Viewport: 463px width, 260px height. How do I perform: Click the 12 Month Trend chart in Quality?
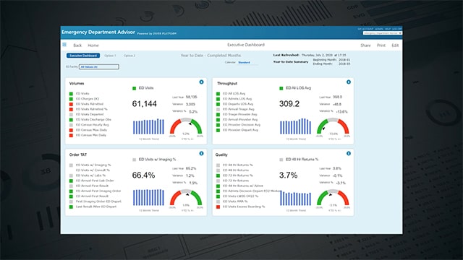pos(295,198)
